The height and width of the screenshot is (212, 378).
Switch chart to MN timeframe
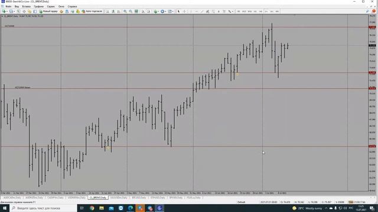coord(277,11)
